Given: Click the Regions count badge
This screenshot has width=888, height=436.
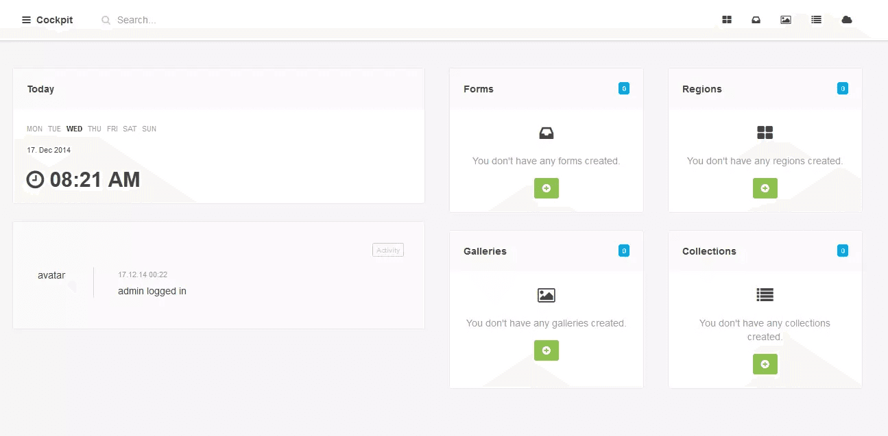Looking at the screenshot, I should pos(842,88).
